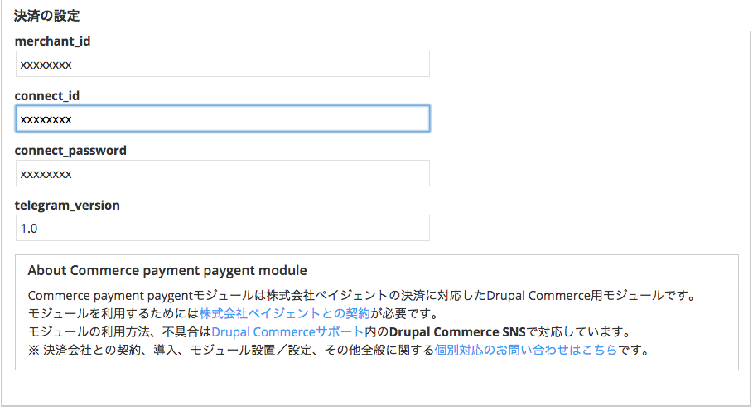Click the telegram_version field containing 1.0
The width and height of the screenshot is (753, 411).
tap(222, 228)
